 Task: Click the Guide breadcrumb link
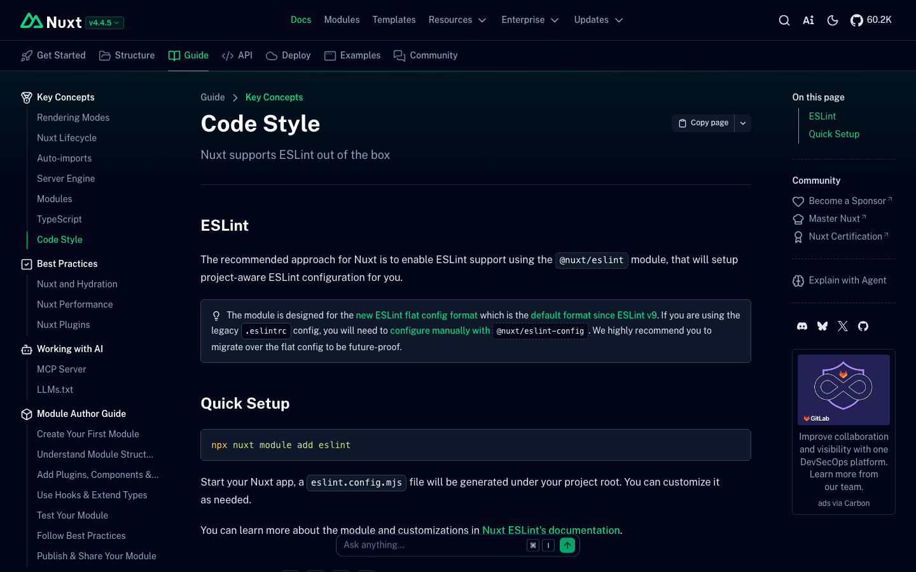coord(212,97)
